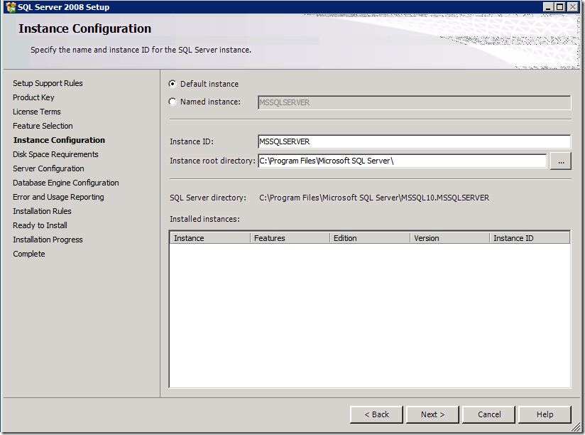Select the Named instance radio button
Screen dimensions: 585x435
point(173,102)
